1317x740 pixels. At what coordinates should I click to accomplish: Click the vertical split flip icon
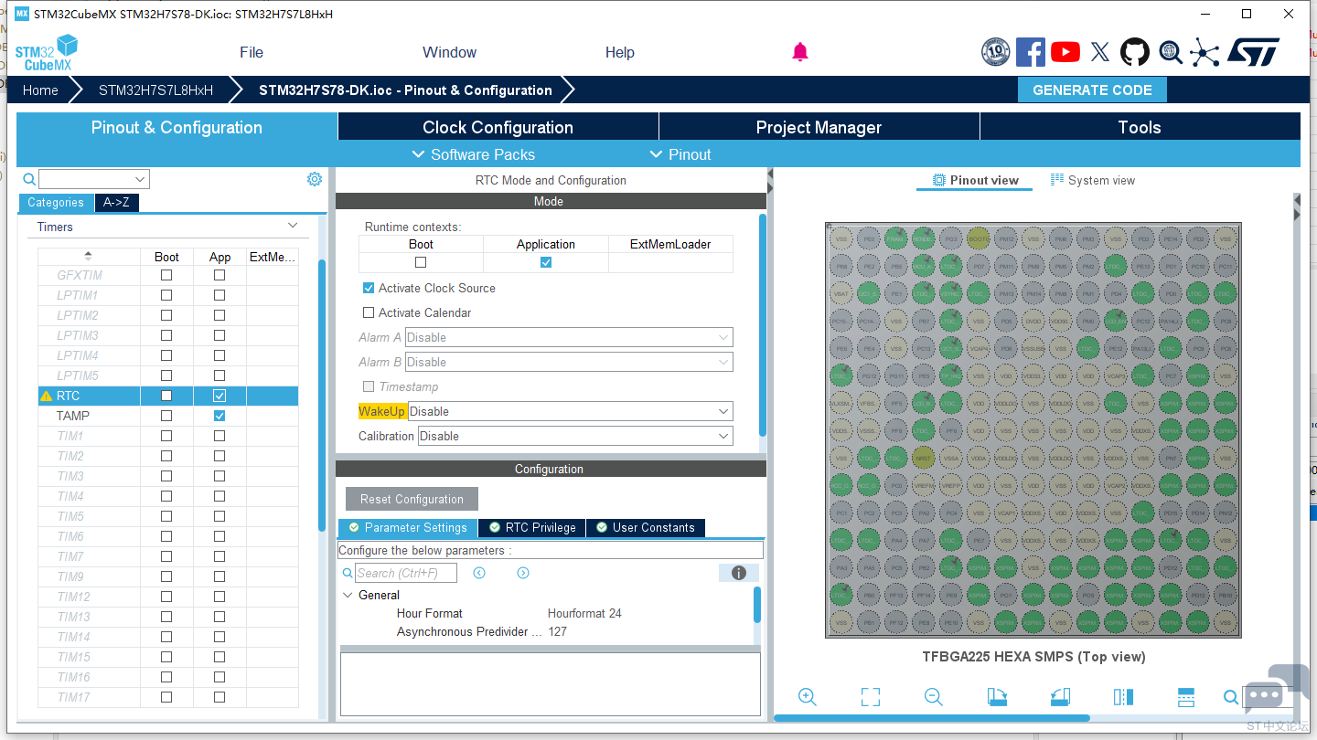pyautogui.click(x=1123, y=697)
